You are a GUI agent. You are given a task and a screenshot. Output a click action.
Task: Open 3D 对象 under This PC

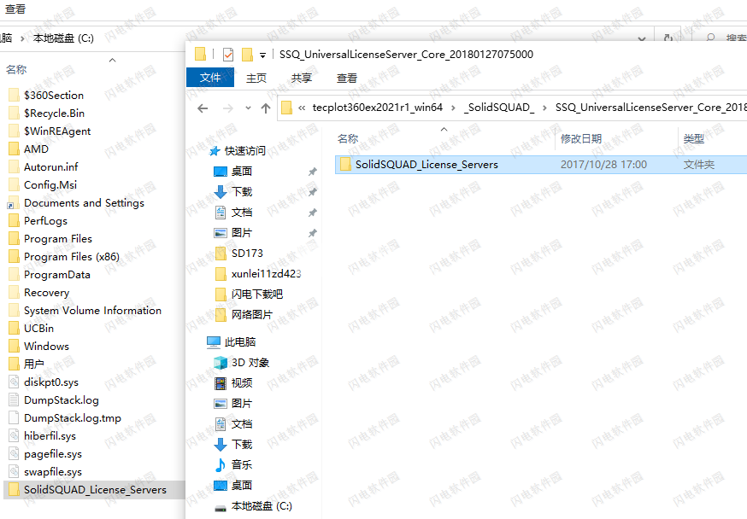(x=242, y=363)
